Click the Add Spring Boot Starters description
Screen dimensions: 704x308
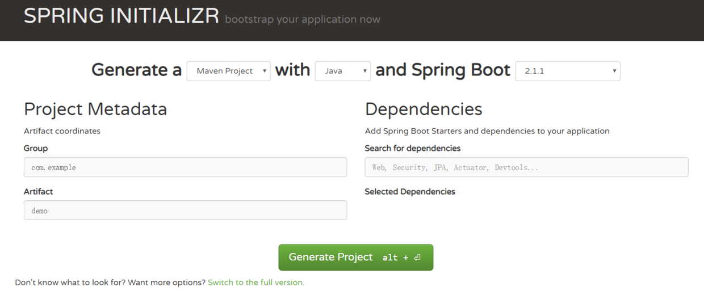coord(487,131)
